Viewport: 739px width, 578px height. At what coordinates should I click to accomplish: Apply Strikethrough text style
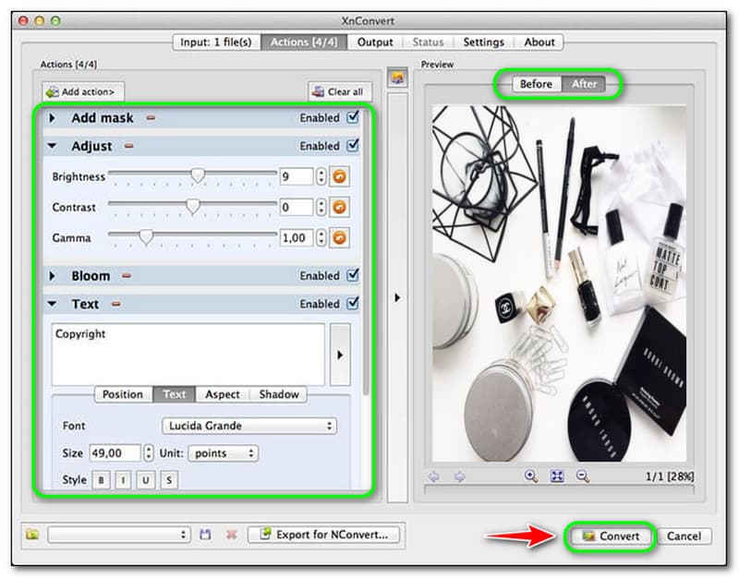point(169,480)
